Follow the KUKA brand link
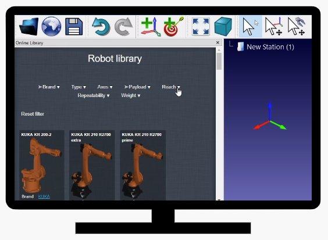Screen dimensions: 328x240 (x=44, y=196)
